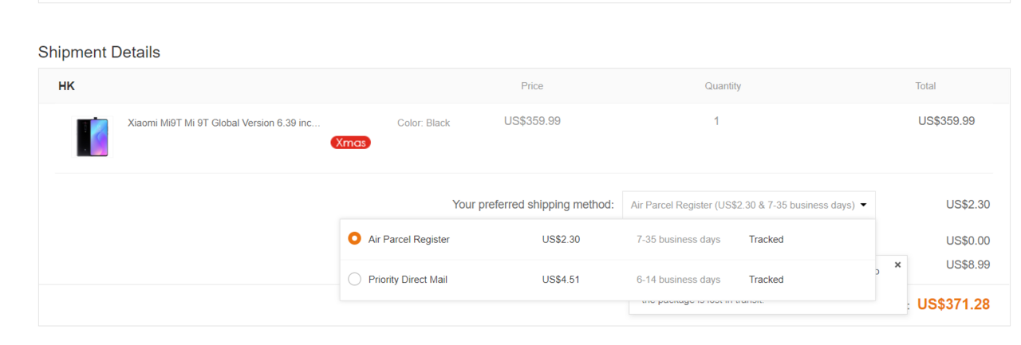Click the HK warehouse header label

66,85
